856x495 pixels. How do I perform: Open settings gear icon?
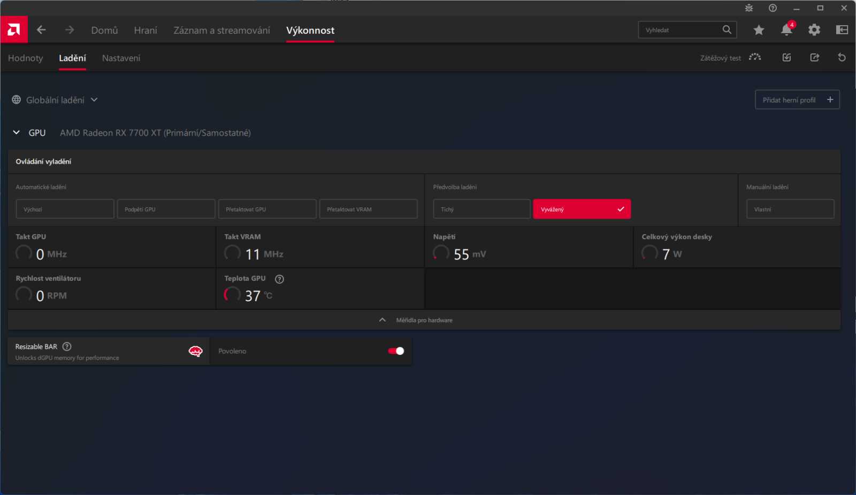click(x=814, y=30)
